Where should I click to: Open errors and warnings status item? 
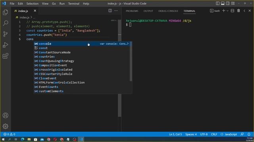point(10,134)
